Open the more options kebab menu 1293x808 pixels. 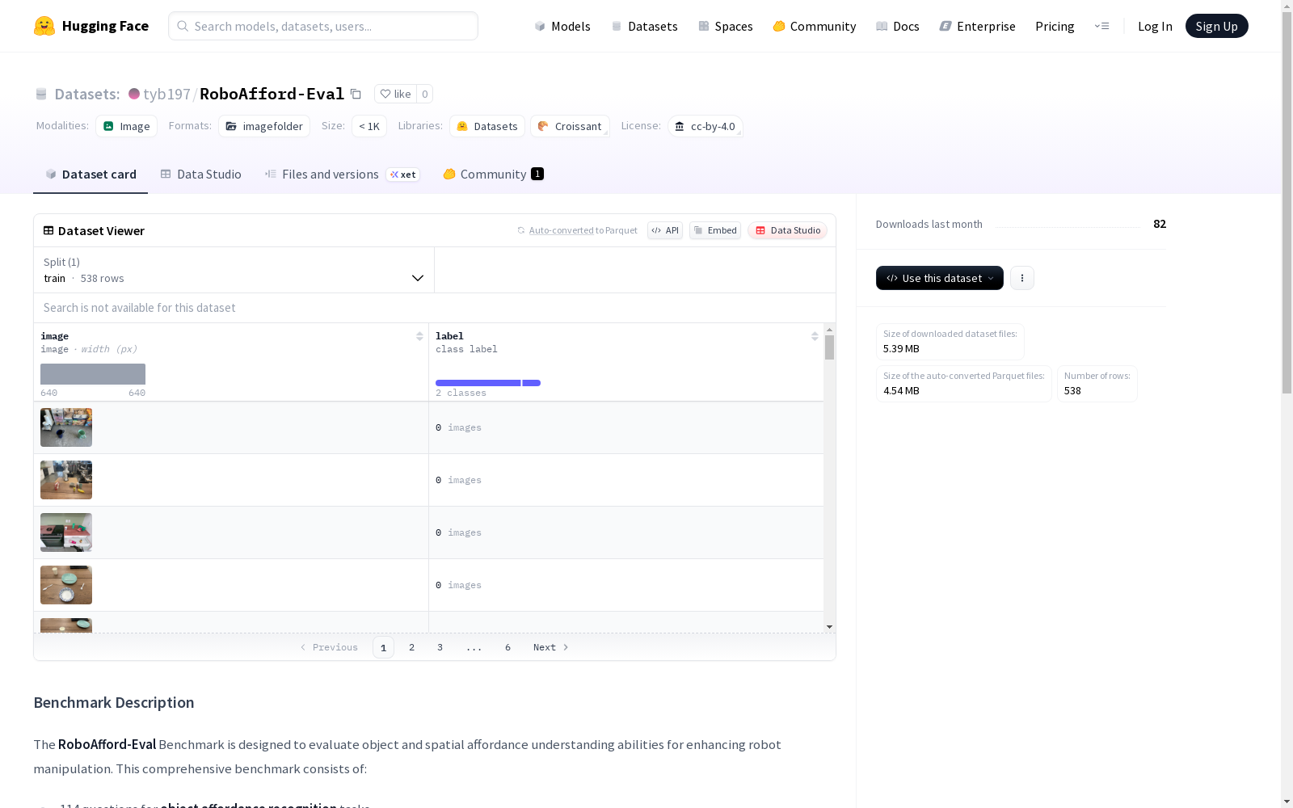tap(1022, 278)
